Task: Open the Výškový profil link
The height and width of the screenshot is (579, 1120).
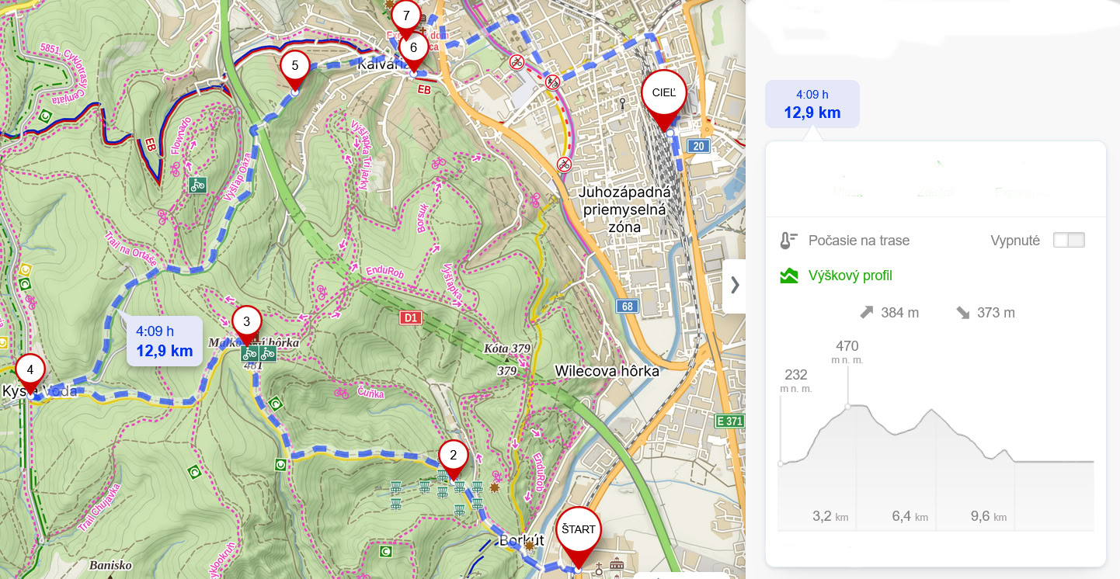Action: [x=850, y=276]
